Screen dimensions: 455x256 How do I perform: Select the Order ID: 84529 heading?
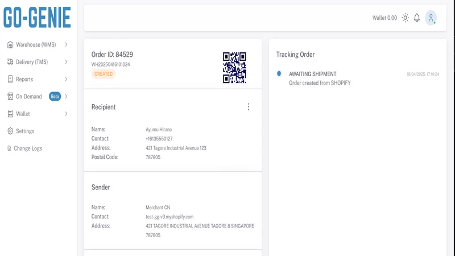coord(112,55)
